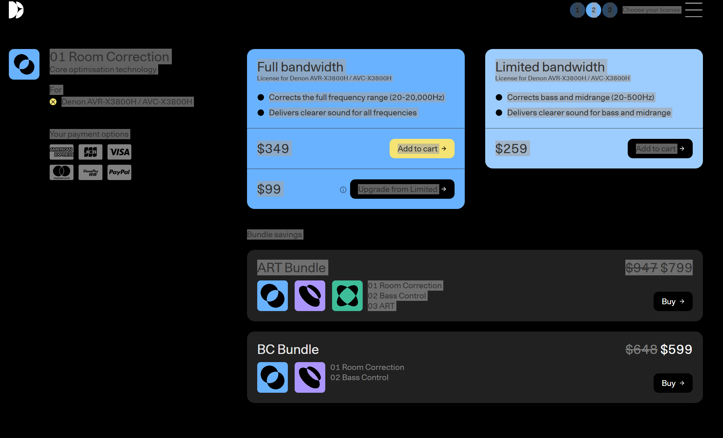
Task: Click '02 Bass Control' in BC Bundle list
Action: [x=359, y=377]
